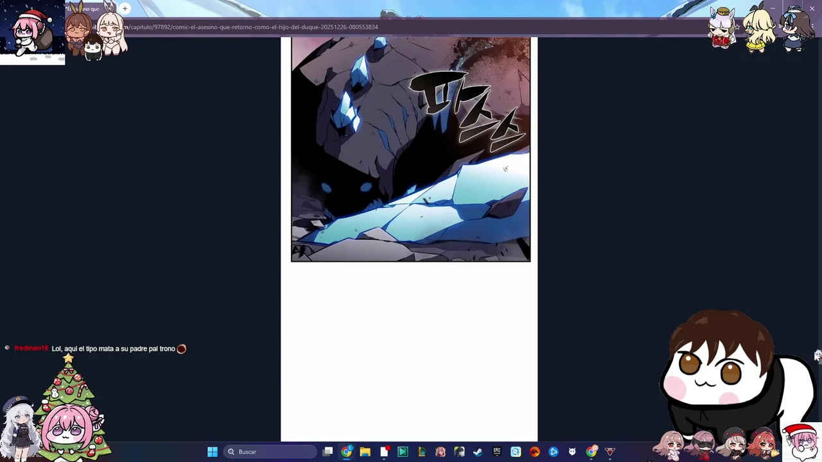Image resolution: width=822 pixels, height=462 pixels.
Task: Open Battle.net from the taskbar
Action: (x=554, y=452)
